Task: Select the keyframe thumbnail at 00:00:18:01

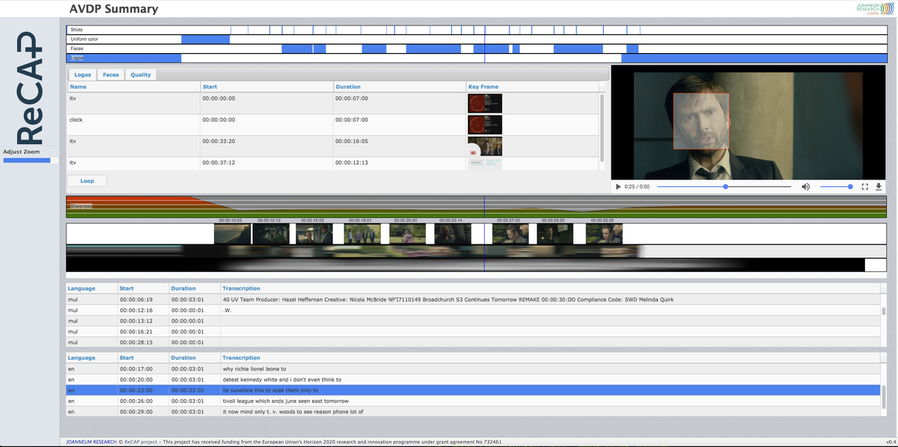Action: (362, 234)
